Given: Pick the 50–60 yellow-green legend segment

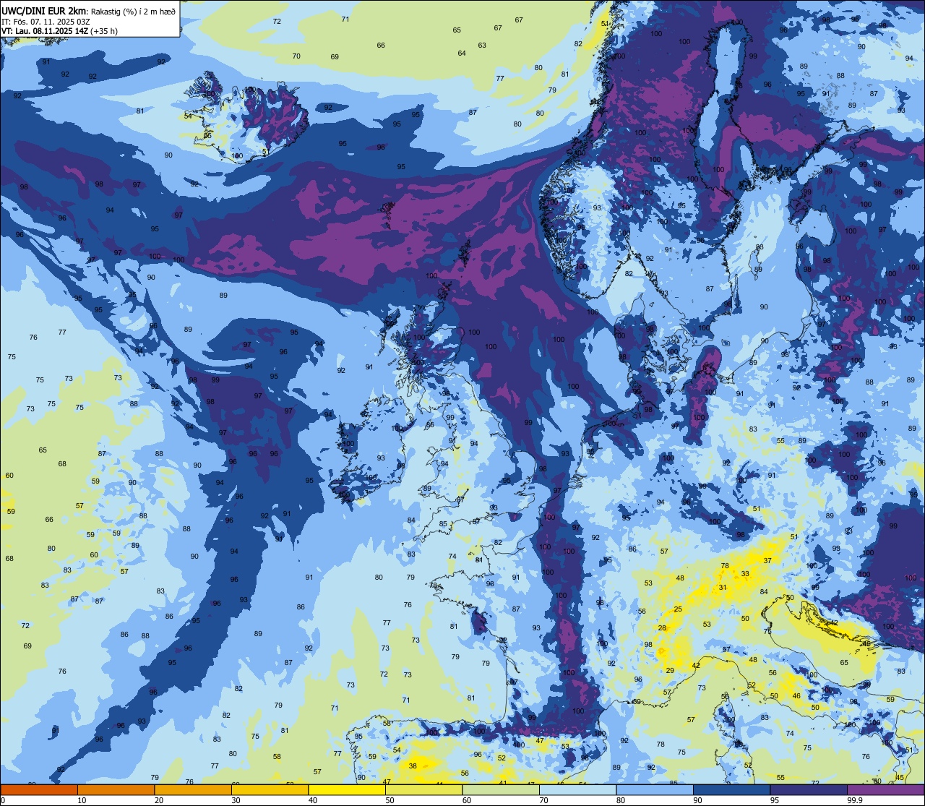Looking at the screenshot, I should (423, 789).
